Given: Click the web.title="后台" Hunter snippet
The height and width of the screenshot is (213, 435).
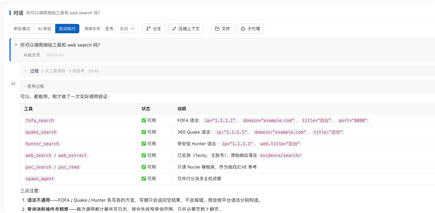Looking at the screenshot, I should coord(280,144).
